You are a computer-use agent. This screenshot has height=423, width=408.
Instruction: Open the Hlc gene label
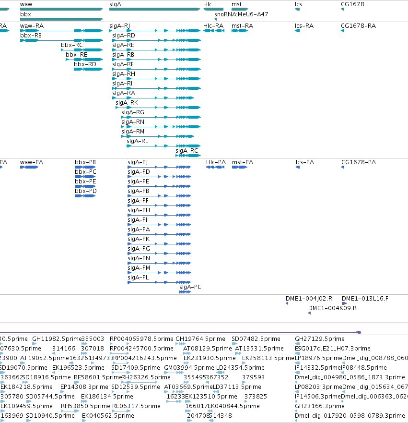[x=208, y=4]
